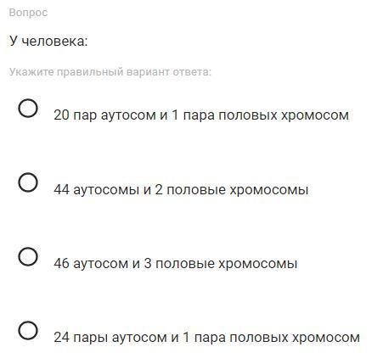Viewport: 383px width, 364px height.
Task: Click the word "человека" in the question
Action: pyautogui.click(x=53, y=42)
